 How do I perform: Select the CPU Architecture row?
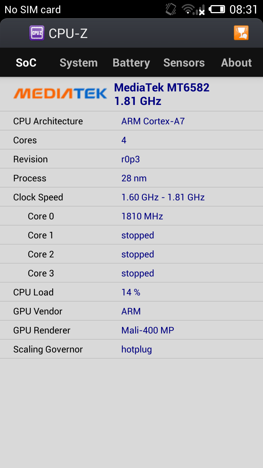[131, 121]
